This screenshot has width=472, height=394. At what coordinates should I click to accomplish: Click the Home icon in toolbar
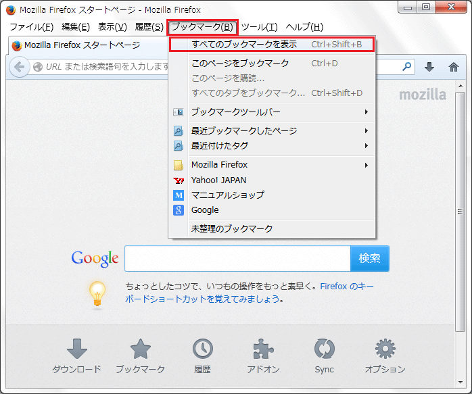453,67
